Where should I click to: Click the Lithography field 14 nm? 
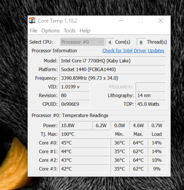[151, 95]
